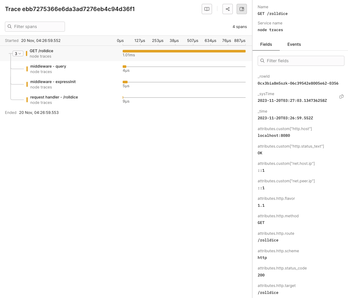Click the /rolldice route attribute value
348x298 pixels.
(268, 240)
